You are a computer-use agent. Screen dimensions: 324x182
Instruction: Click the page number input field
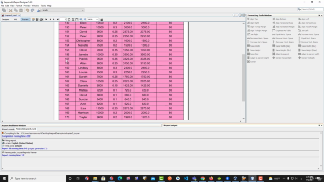click(63, 19)
